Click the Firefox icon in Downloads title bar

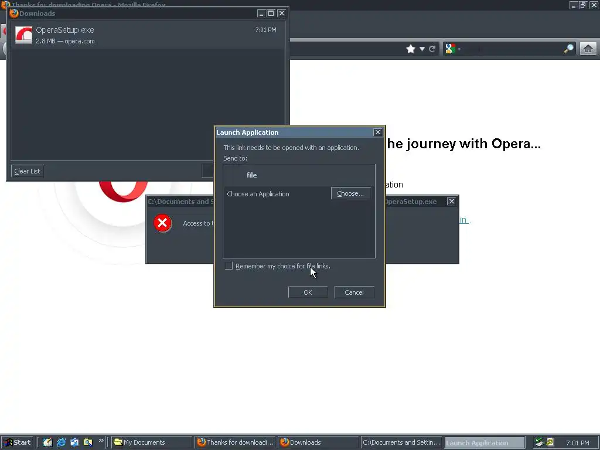pos(14,13)
